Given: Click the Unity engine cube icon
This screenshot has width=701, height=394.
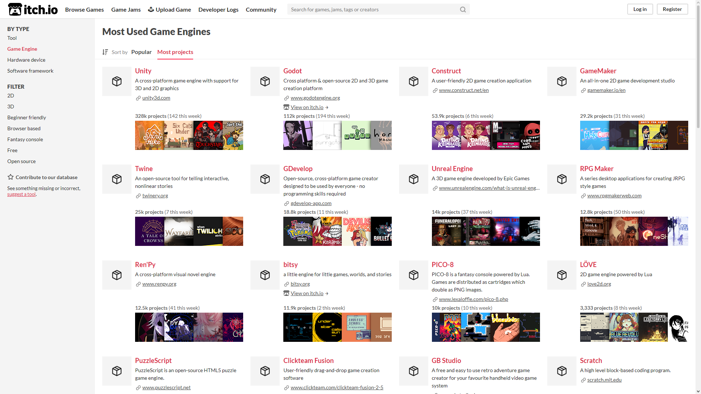Looking at the screenshot, I should [117, 81].
